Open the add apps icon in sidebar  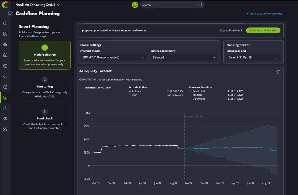[5, 130]
